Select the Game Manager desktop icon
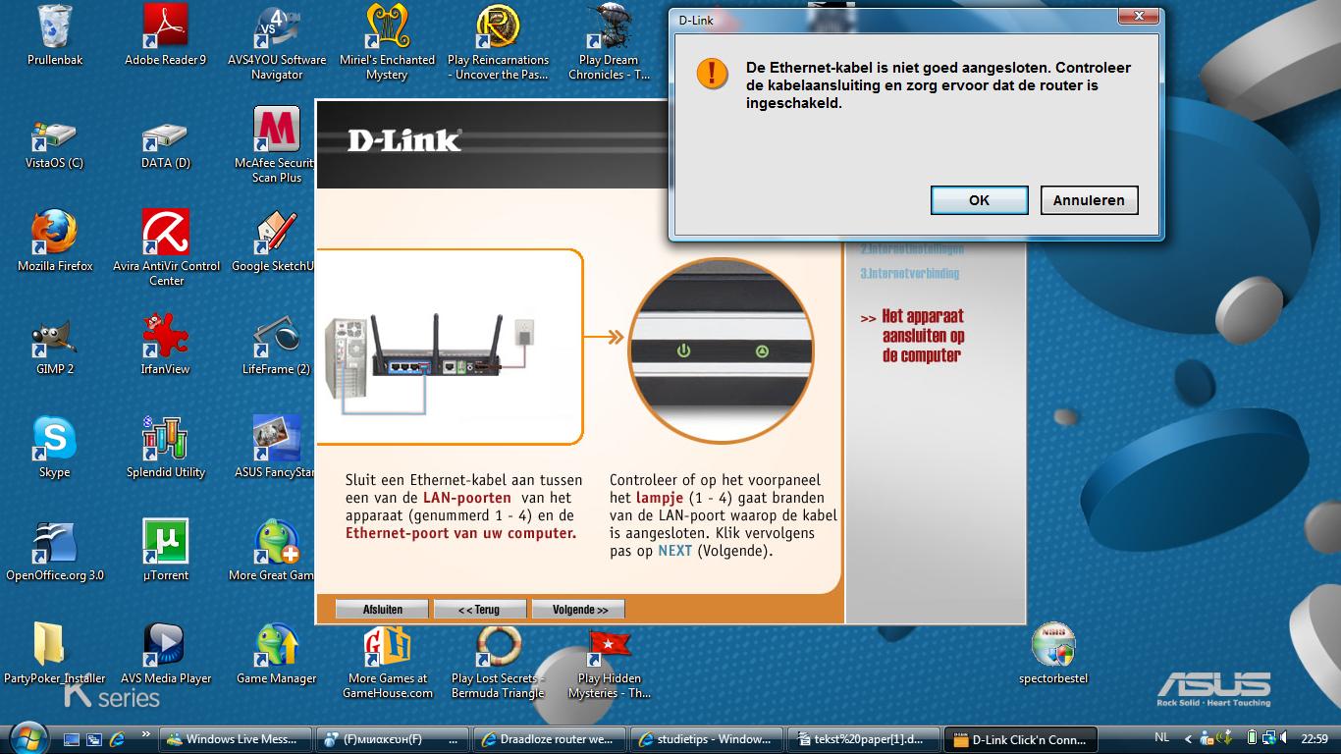 click(277, 655)
